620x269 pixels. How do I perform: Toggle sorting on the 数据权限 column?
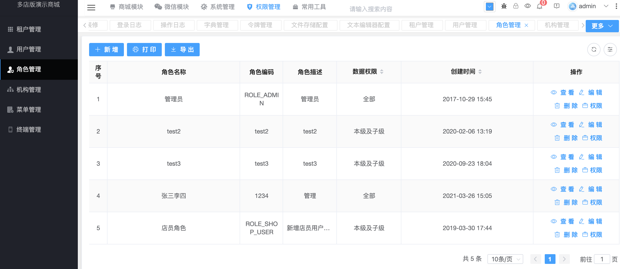click(x=382, y=72)
